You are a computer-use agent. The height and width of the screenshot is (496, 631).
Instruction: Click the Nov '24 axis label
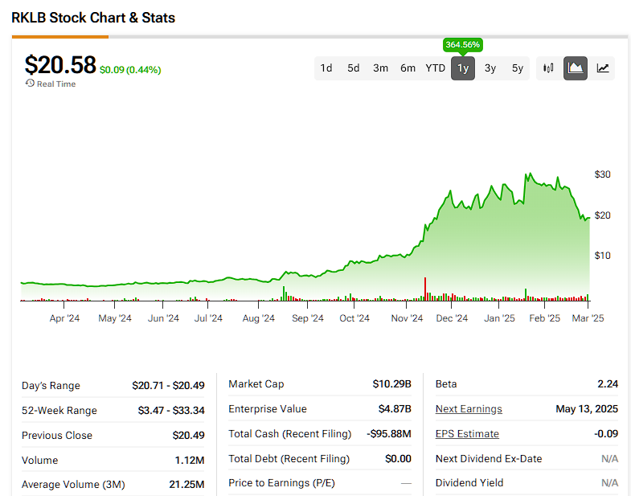(x=407, y=318)
